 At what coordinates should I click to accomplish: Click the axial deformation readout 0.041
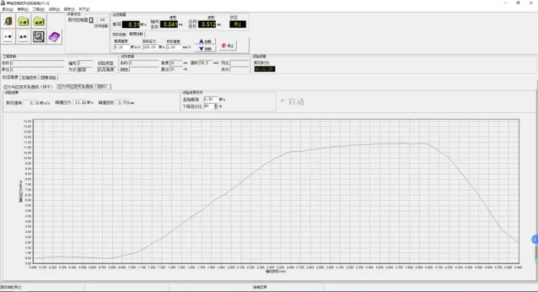tap(169, 24)
